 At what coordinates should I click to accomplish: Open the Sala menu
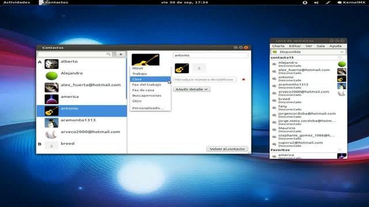pos(321,46)
